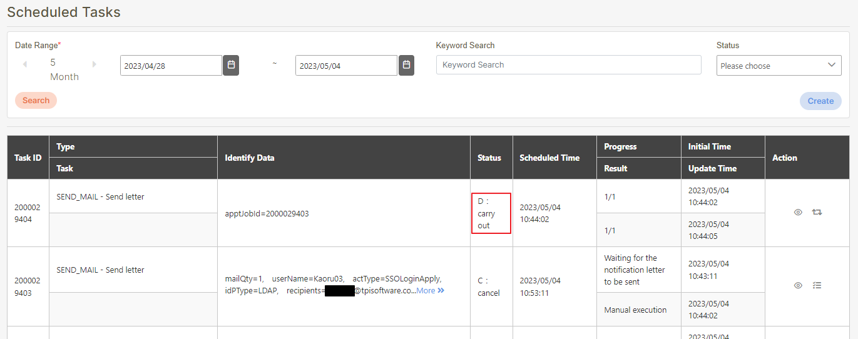Viewport: 858px width, 339px height.
Task: View details with eye icon for task 2000029403
Action: [x=798, y=285]
